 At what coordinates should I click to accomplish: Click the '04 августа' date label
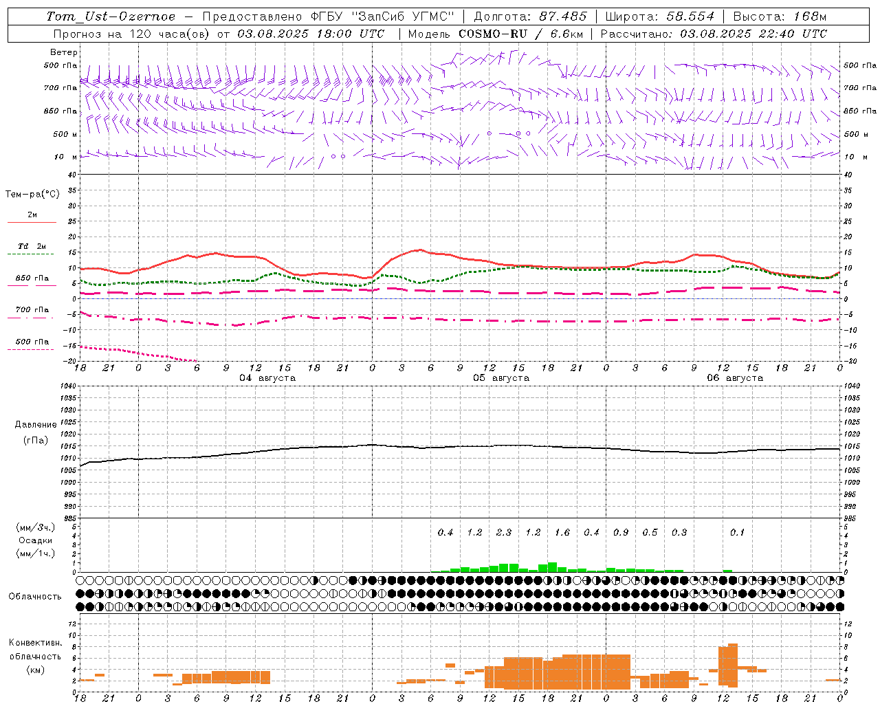267,378
